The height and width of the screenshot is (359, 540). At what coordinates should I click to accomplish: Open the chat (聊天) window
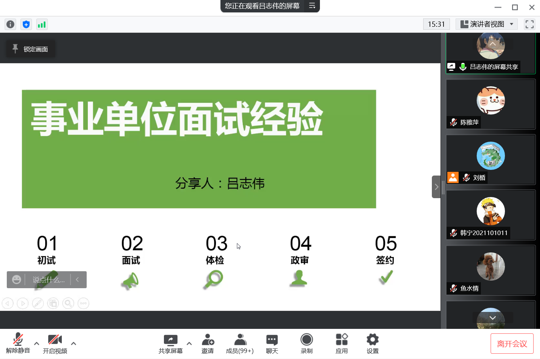click(272, 343)
